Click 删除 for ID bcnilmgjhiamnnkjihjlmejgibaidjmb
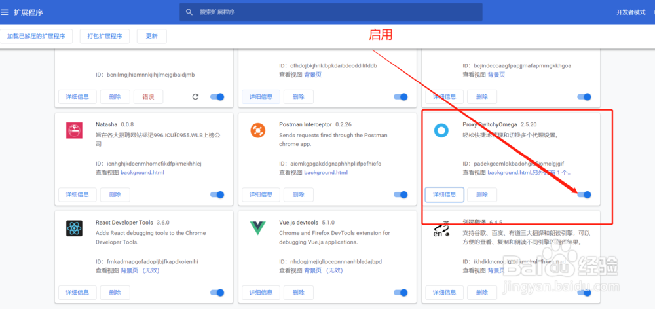Viewport: 655px width, 309px height. tap(115, 97)
